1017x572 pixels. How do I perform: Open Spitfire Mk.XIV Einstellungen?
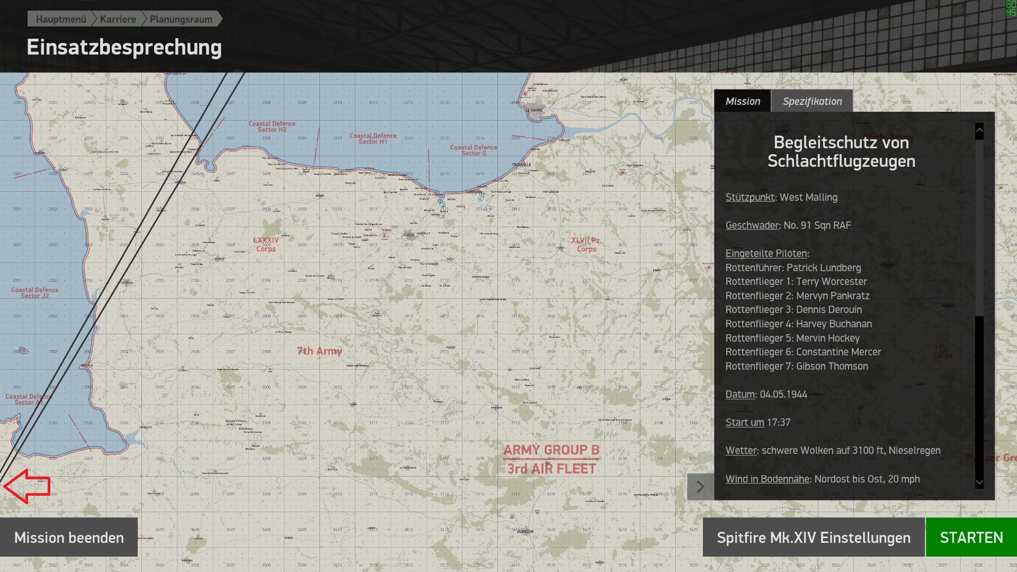click(814, 538)
